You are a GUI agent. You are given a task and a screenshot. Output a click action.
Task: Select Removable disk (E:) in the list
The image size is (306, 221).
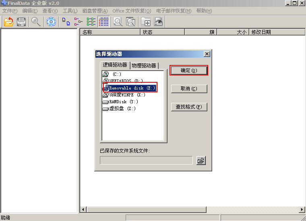pyautogui.click(x=130, y=88)
